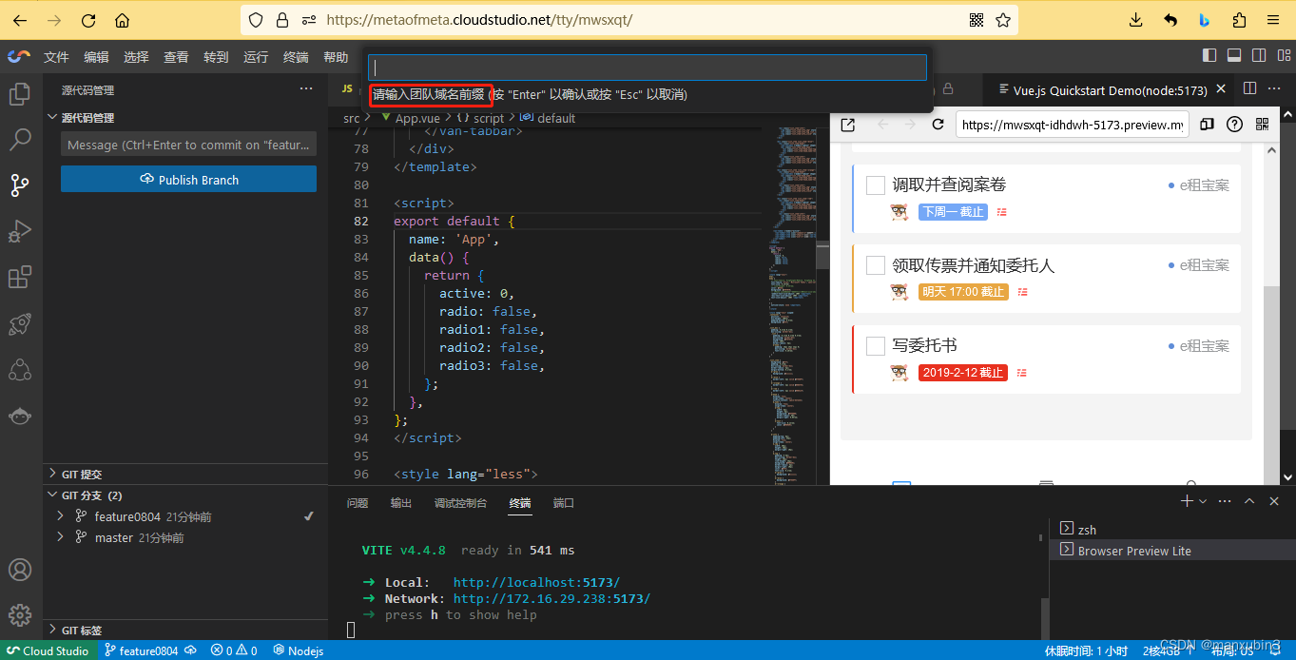Open the 查看 menu
This screenshot has height=660, width=1296.
tap(176, 57)
